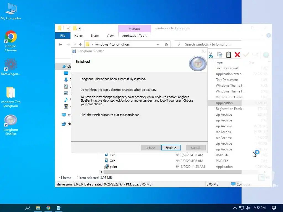283x212 pixels.
Task: Select the selected Application type row
Action: click(225, 103)
